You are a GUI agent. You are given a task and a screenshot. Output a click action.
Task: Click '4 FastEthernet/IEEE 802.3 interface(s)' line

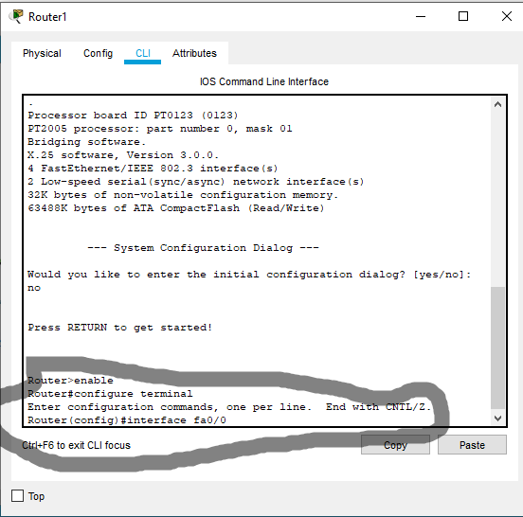[x=153, y=169]
